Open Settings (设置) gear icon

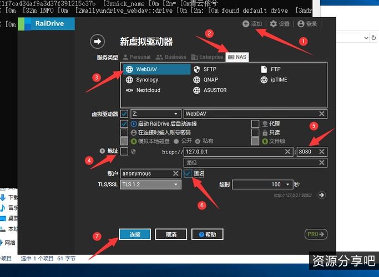(273, 24)
